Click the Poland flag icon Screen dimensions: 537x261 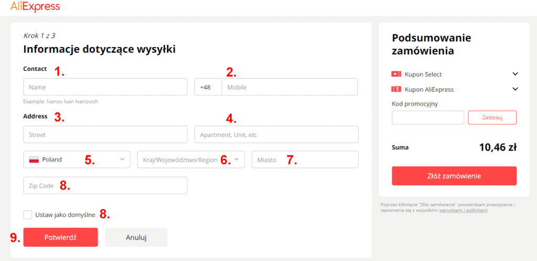[34, 160]
